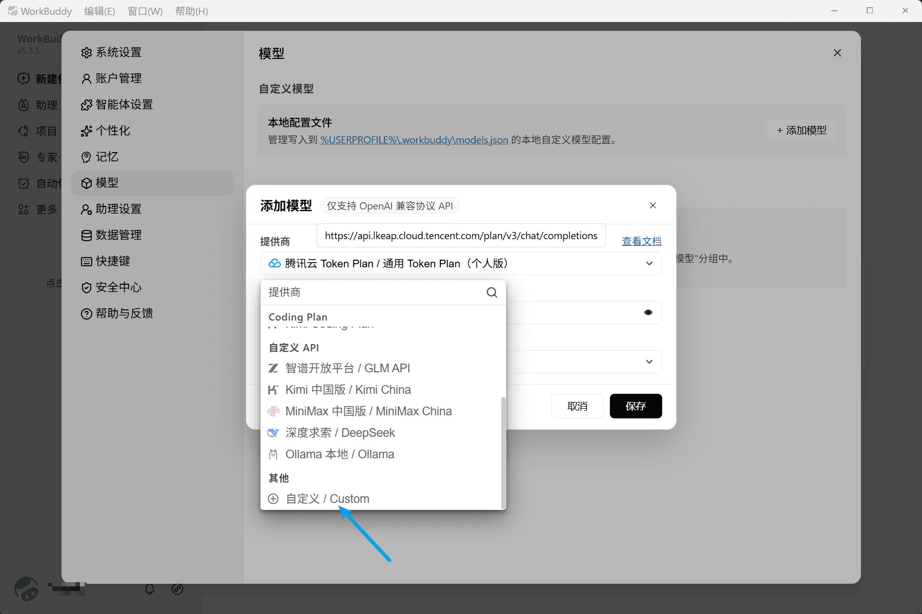The image size is (922, 614).
Task: Click the API URL text field
Action: (461, 236)
